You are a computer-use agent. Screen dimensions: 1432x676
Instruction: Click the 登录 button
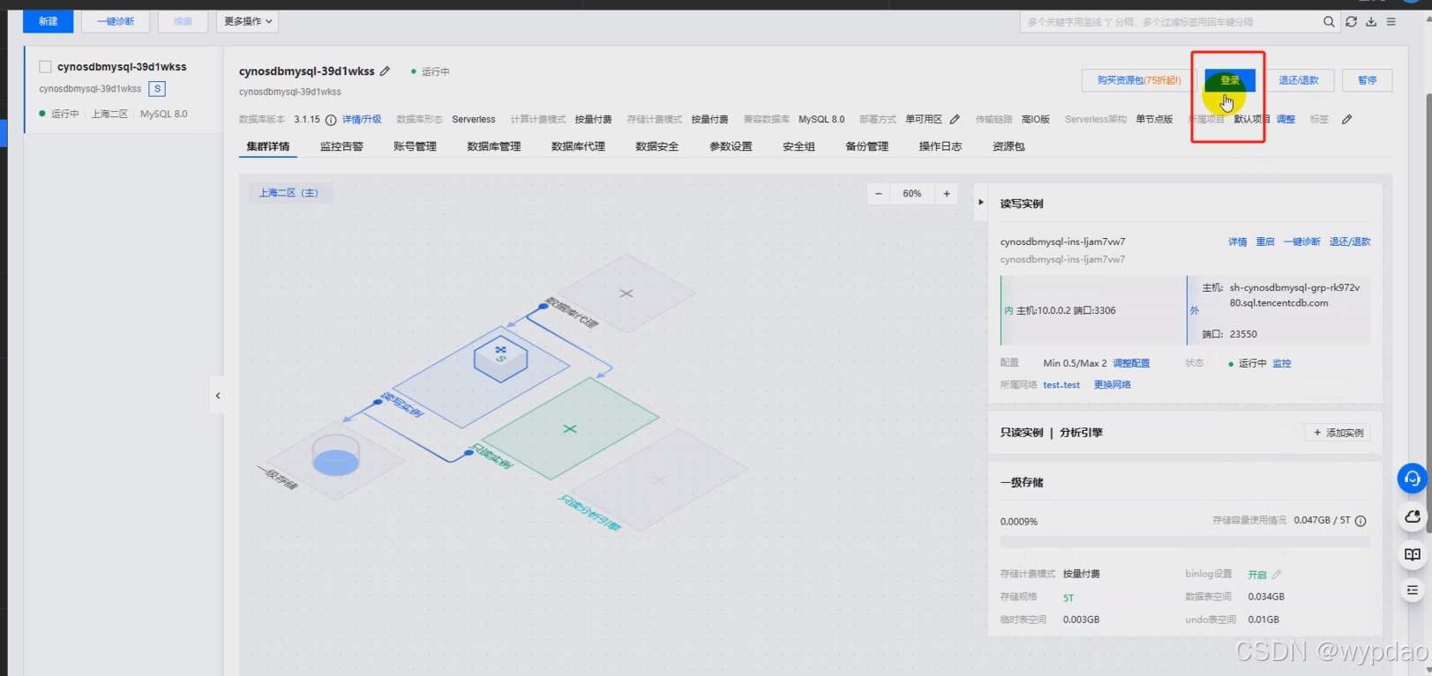click(x=1230, y=80)
